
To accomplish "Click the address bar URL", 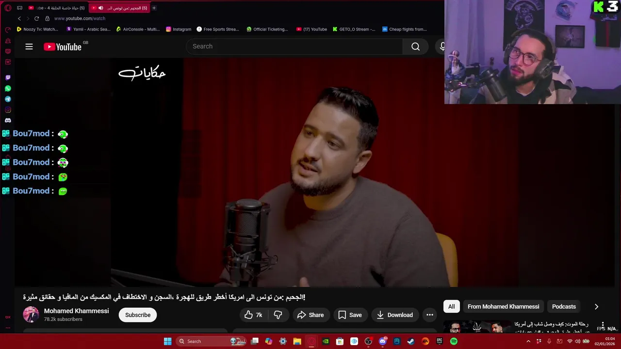I will 80,18.
